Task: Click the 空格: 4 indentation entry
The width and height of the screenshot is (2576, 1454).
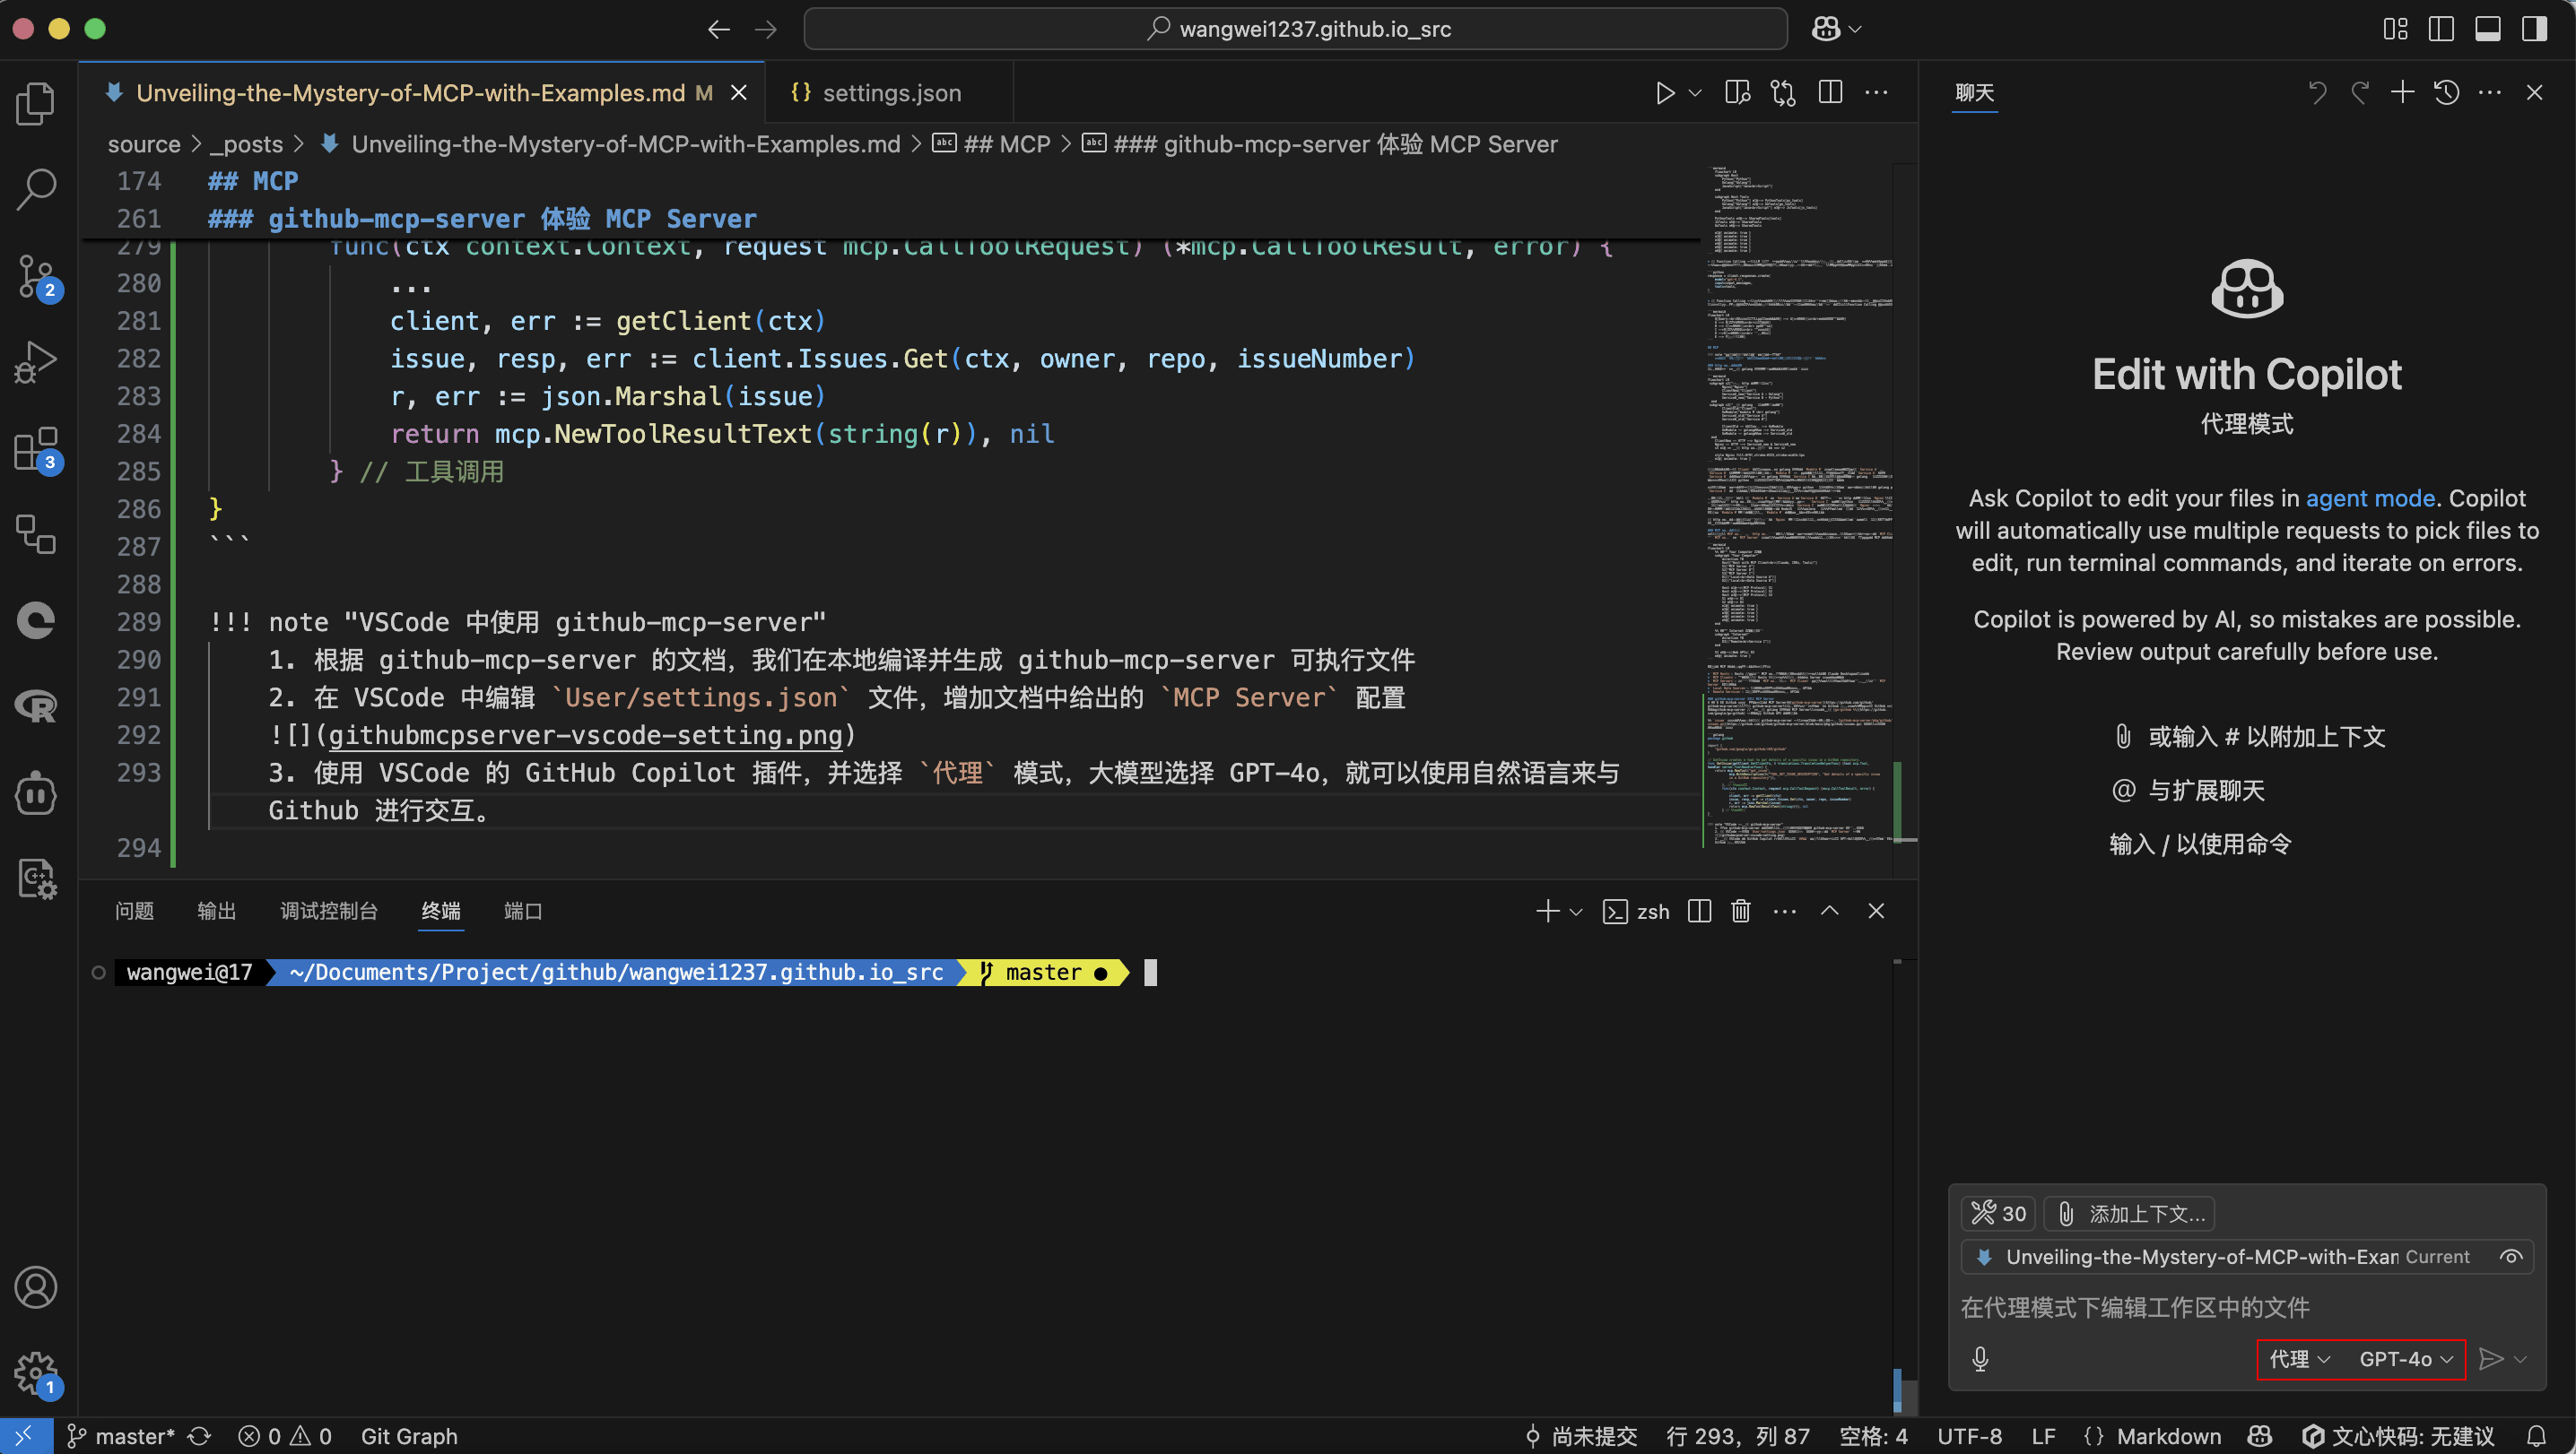Action: [x=1874, y=1437]
